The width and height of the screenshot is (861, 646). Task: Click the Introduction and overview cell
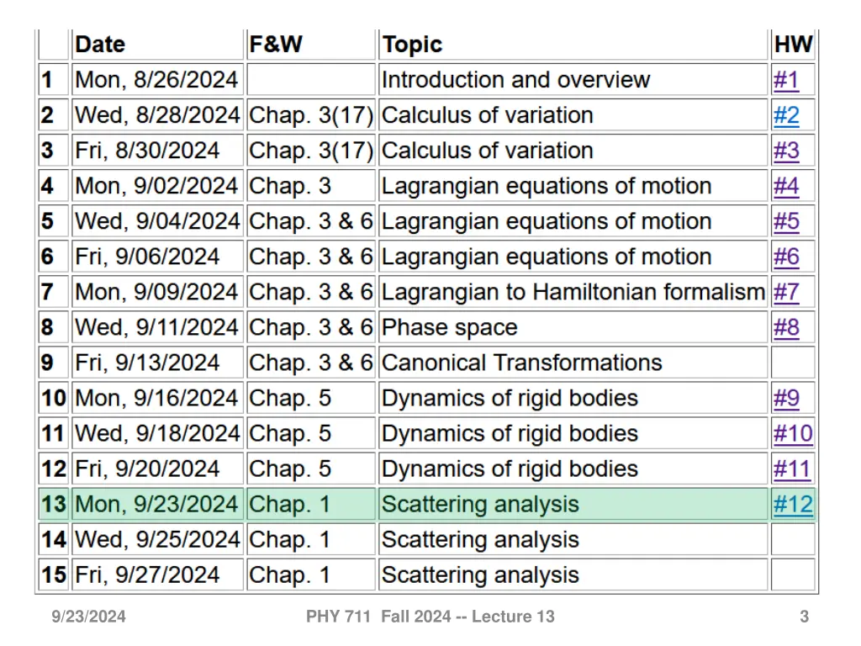tap(515, 80)
